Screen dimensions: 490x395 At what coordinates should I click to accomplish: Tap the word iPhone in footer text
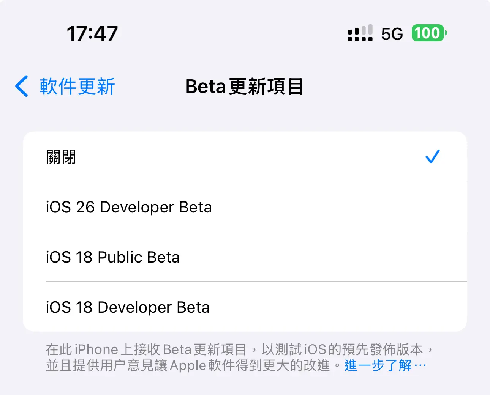click(x=96, y=349)
